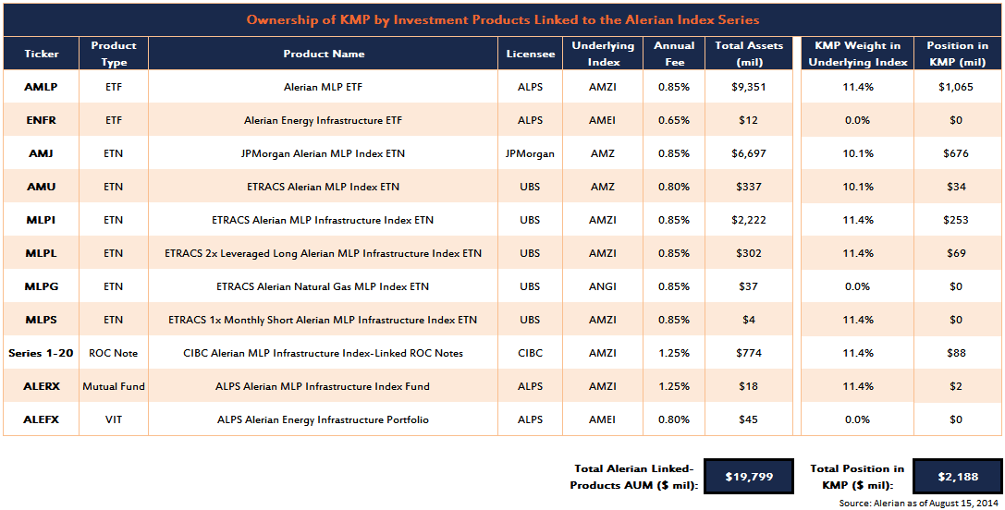The height and width of the screenshot is (510, 1005).
Task: Select the CIBC licensee cell
Action: click(x=531, y=353)
